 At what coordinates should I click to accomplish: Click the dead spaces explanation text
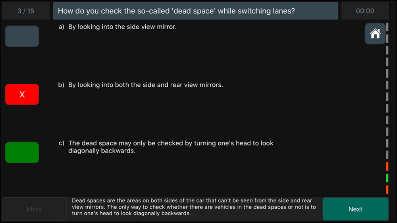194,207
